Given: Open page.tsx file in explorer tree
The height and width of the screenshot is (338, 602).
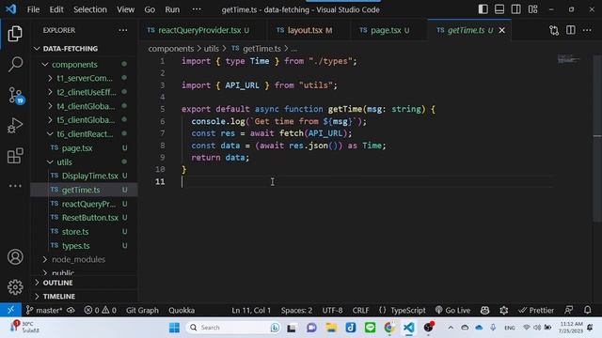Looking at the screenshot, I should pyautogui.click(x=77, y=148).
